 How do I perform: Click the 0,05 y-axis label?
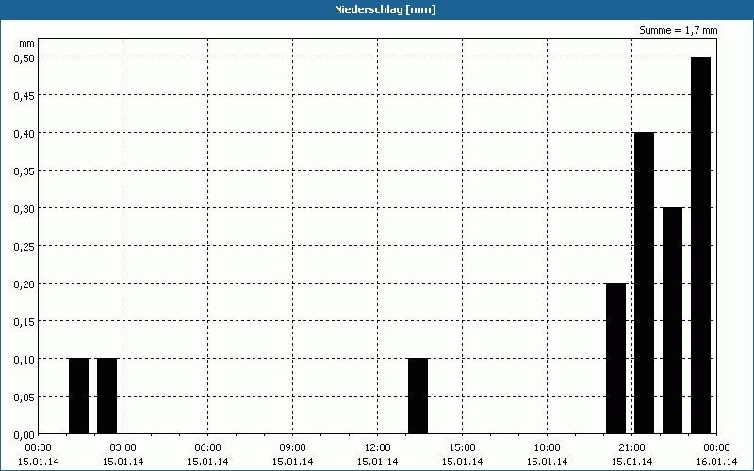coord(25,397)
